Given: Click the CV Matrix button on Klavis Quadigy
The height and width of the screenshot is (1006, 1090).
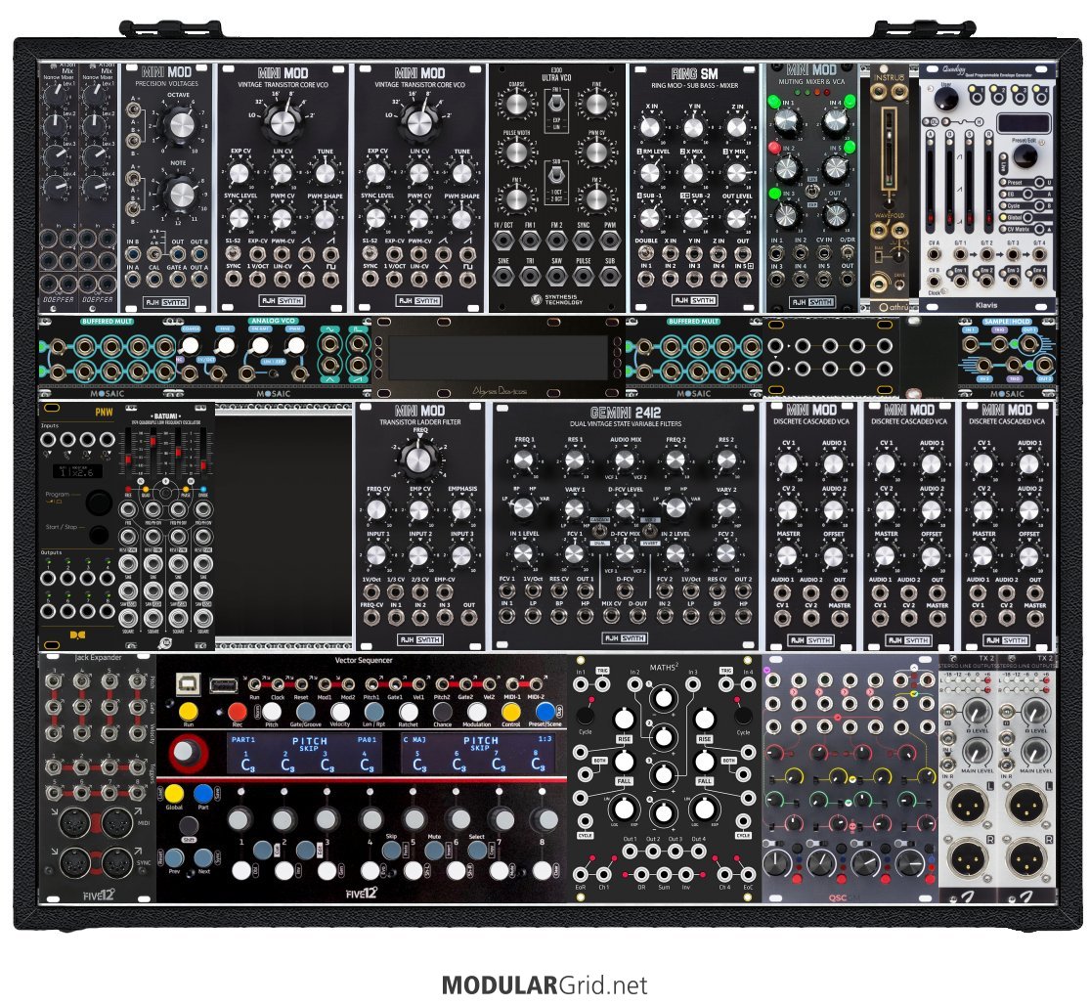Looking at the screenshot, I should point(1039,229).
